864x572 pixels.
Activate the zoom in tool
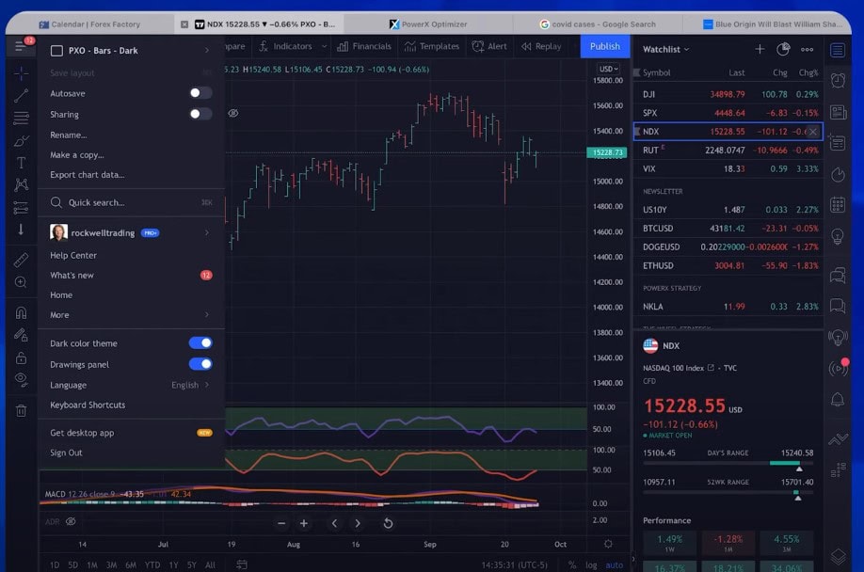coord(21,282)
